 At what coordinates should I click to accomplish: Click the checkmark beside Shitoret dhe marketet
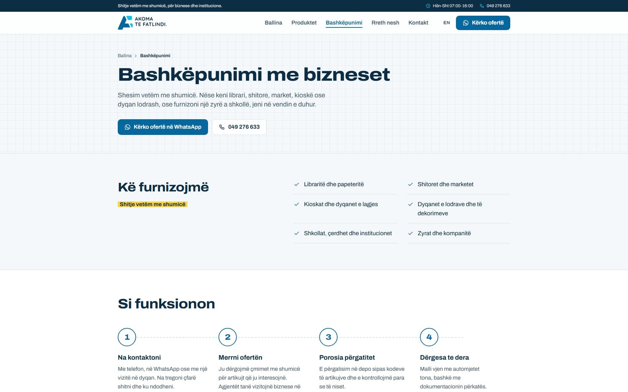(x=410, y=184)
